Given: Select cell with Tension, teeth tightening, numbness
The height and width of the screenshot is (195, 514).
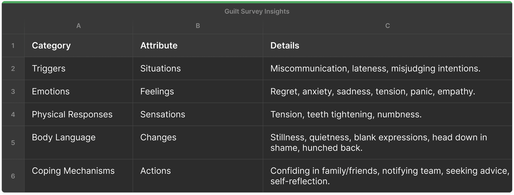Looking at the screenshot, I should [x=388, y=115].
